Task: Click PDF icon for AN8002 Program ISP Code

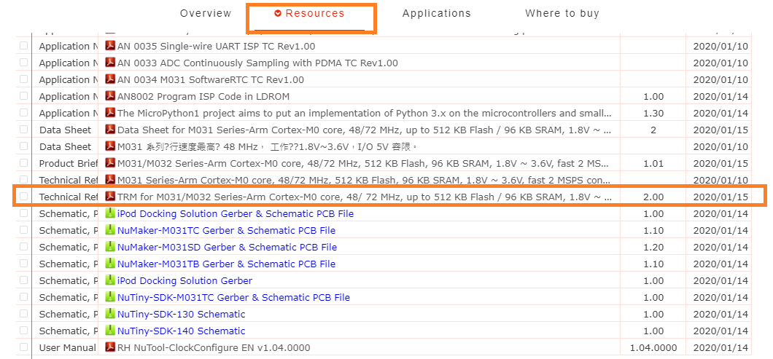Action: click(x=111, y=96)
